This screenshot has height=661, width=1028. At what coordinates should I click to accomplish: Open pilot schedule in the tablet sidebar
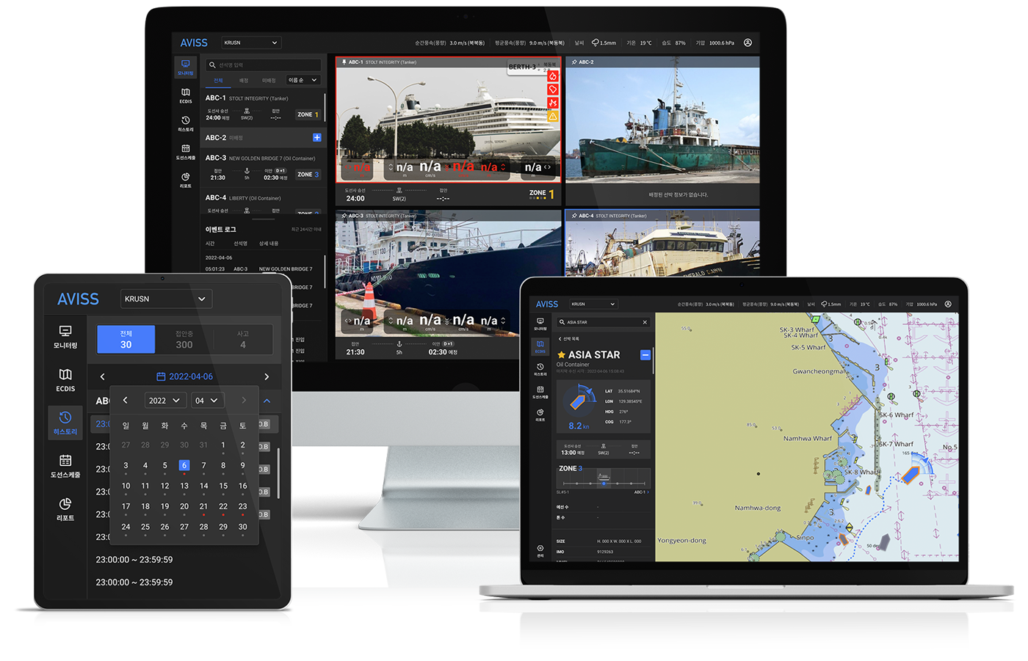tap(65, 466)
